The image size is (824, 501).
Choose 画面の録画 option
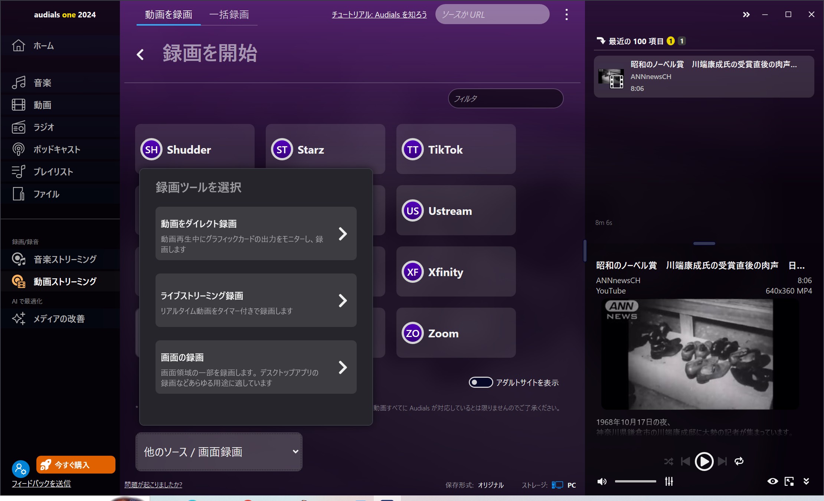coord(256,367)
